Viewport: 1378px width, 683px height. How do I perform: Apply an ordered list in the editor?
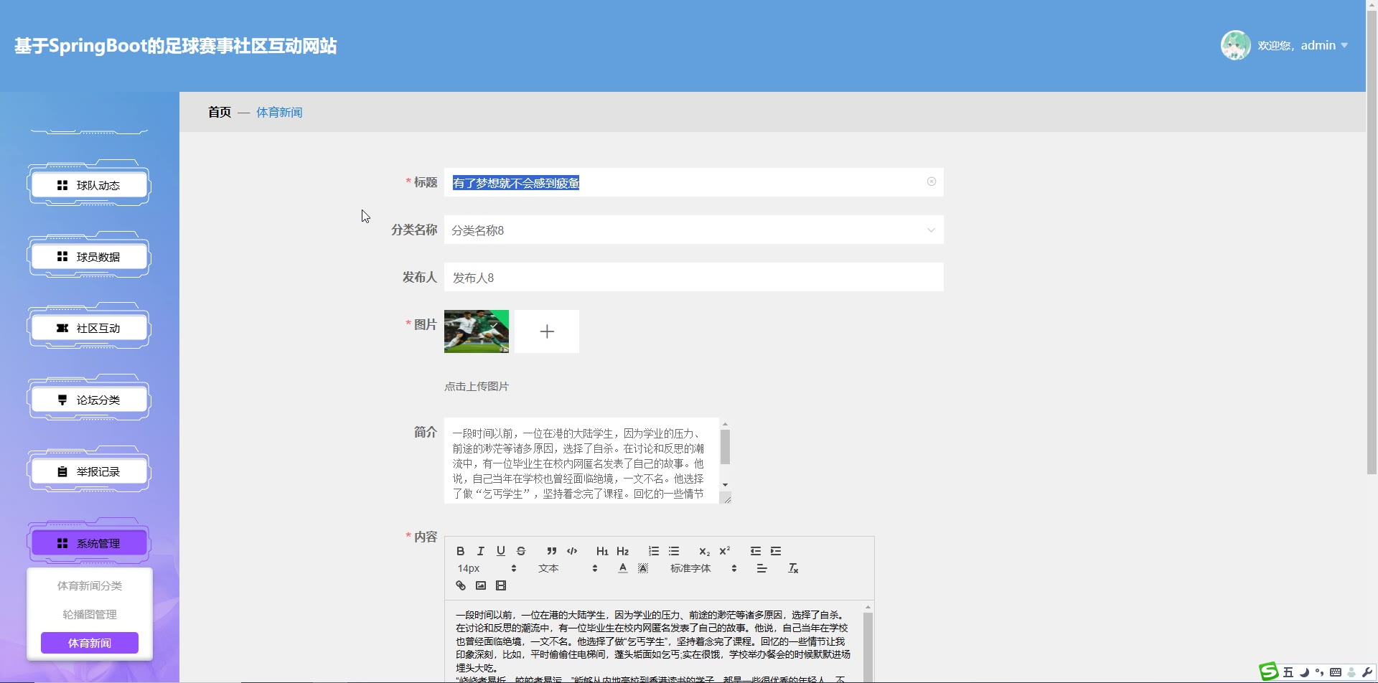tap(653, 551)
